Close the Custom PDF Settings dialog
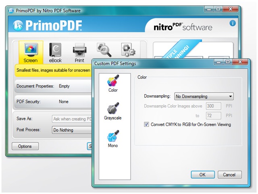This screenshot has width=258, height=194. [240, 62]
